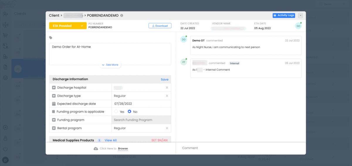The width and height of the screenshot is (352, 166).
Task: Click the cloud upload icon
Action: 96,149
